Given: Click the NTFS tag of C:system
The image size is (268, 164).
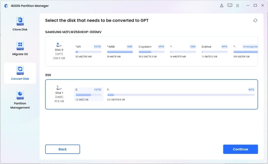Looking at the screenshot, I should 161,46.
